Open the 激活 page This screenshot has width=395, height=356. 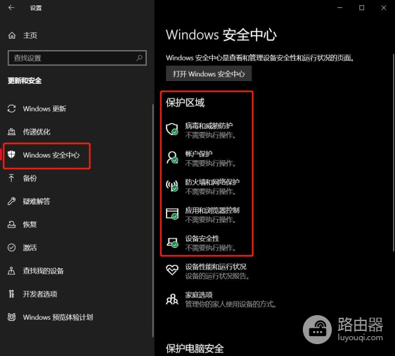[x=30, y=247]
